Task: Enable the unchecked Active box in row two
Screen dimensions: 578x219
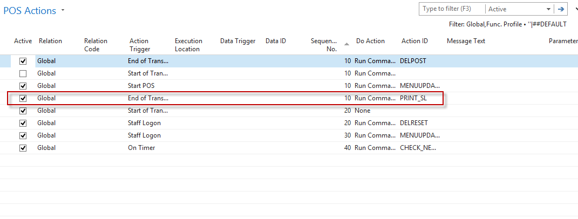Action: click(x=23, y=73)
